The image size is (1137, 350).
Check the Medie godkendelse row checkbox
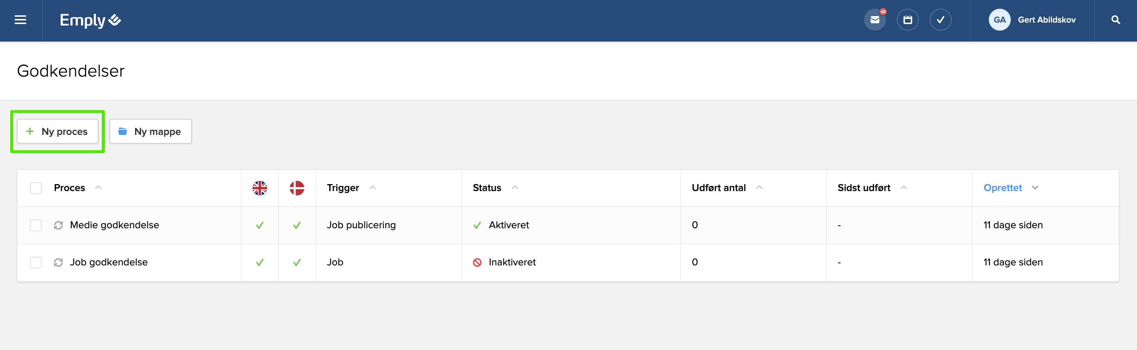[36, 225]
